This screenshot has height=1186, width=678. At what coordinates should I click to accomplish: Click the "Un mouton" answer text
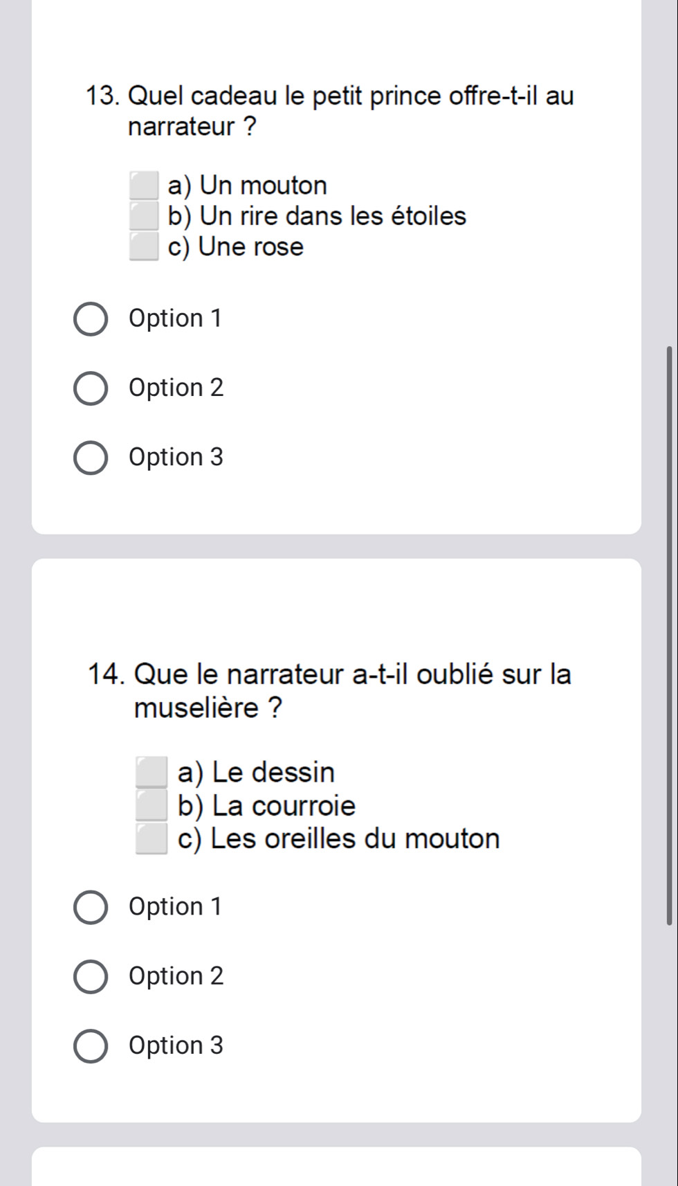247,186
